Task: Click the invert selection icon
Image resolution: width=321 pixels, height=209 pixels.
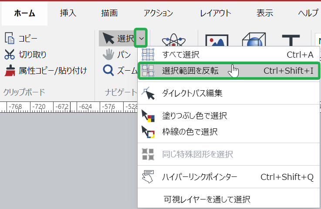Action: pos(148,71)
